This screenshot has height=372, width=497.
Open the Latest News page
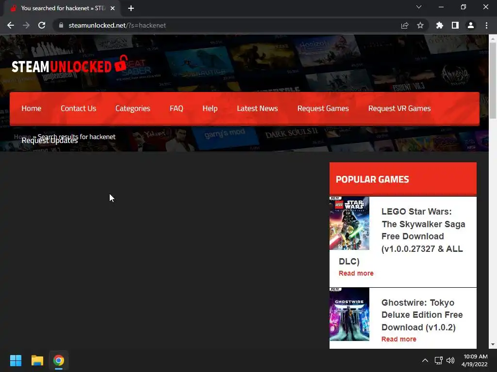[x=257, y=108]
